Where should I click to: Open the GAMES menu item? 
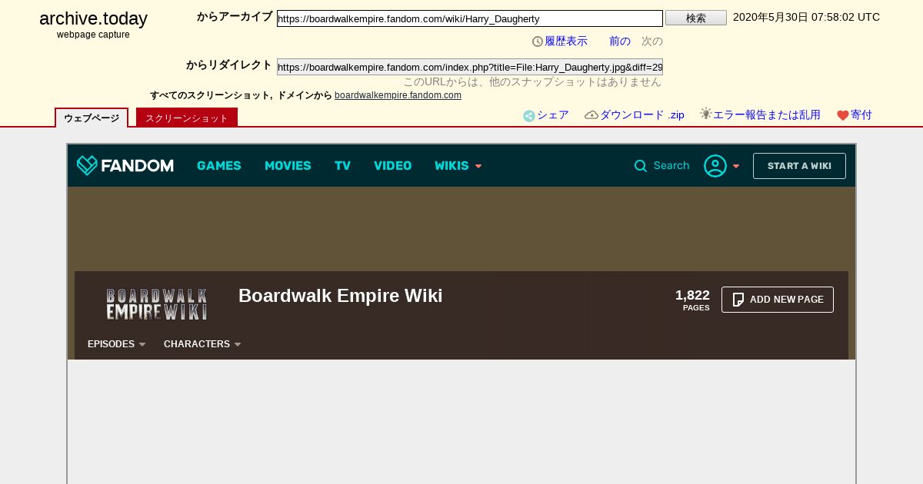click(219, 166)
